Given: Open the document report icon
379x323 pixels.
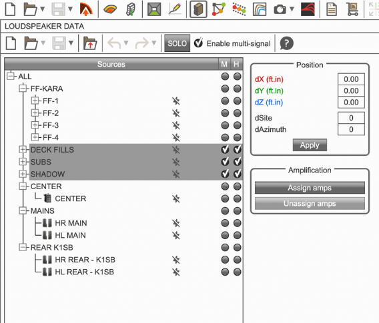Looking at the screenshot, I should point(332,9).
